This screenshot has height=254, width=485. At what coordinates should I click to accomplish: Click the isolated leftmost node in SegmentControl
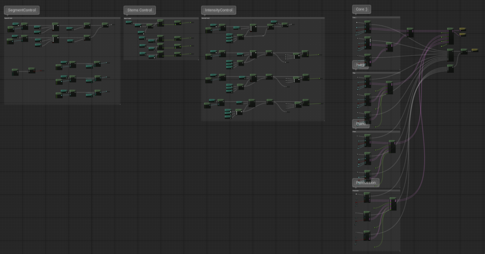click(15, 71)
